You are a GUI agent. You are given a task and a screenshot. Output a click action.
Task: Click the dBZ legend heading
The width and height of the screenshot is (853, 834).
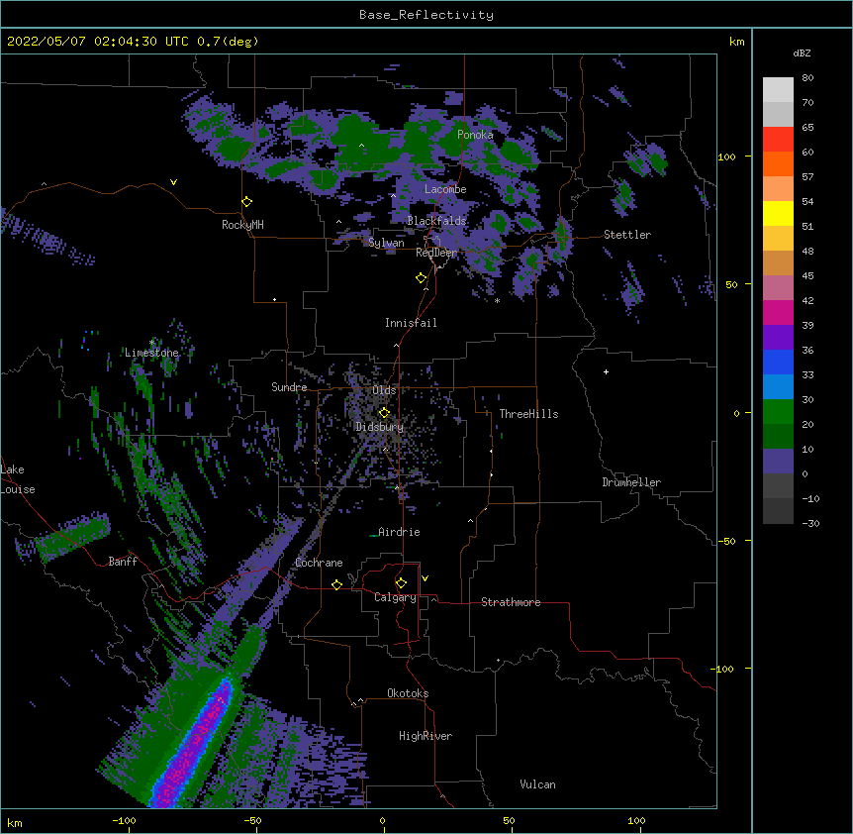point(802,53)
